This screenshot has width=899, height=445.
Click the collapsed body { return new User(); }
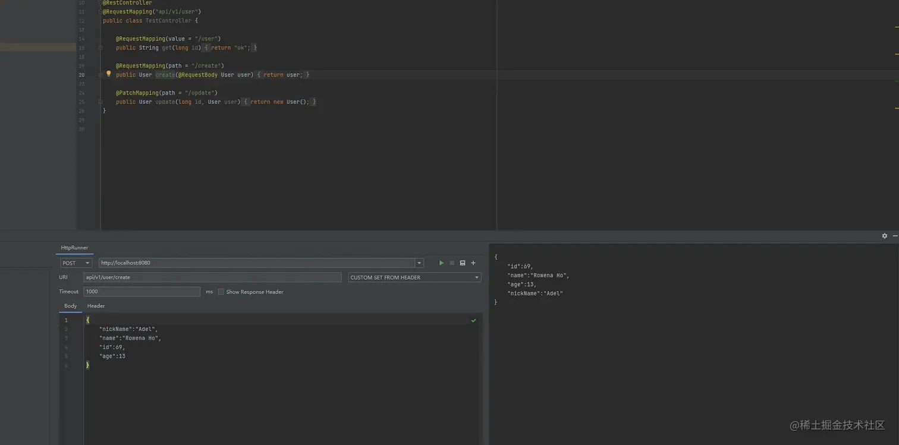point(280,102)
